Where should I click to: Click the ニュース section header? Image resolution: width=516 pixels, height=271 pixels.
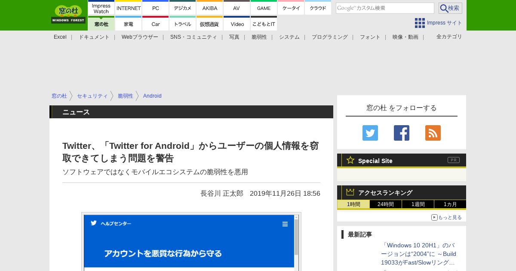click(x=191, y=112)
